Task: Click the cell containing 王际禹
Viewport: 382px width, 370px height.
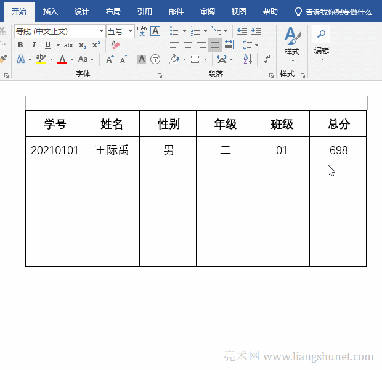Action: click(x=112, y=150)
